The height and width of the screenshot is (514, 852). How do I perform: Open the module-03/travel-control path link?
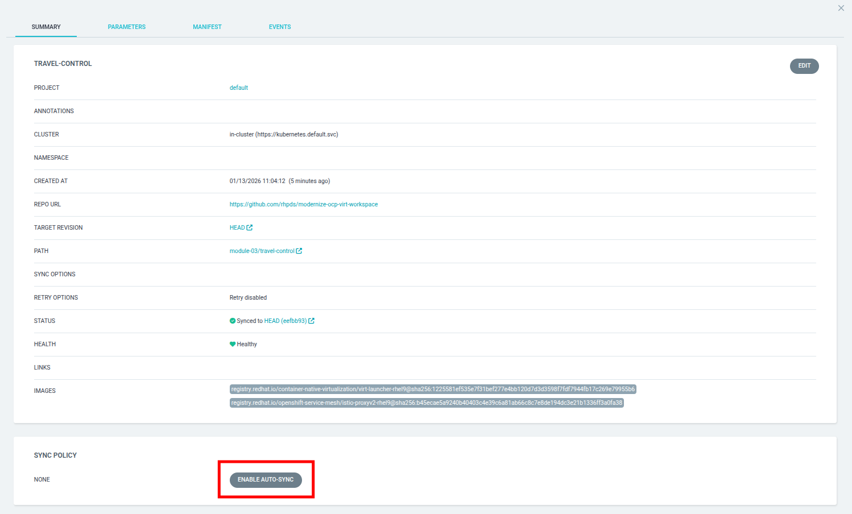pyautogui.click(x=262, y=250)
